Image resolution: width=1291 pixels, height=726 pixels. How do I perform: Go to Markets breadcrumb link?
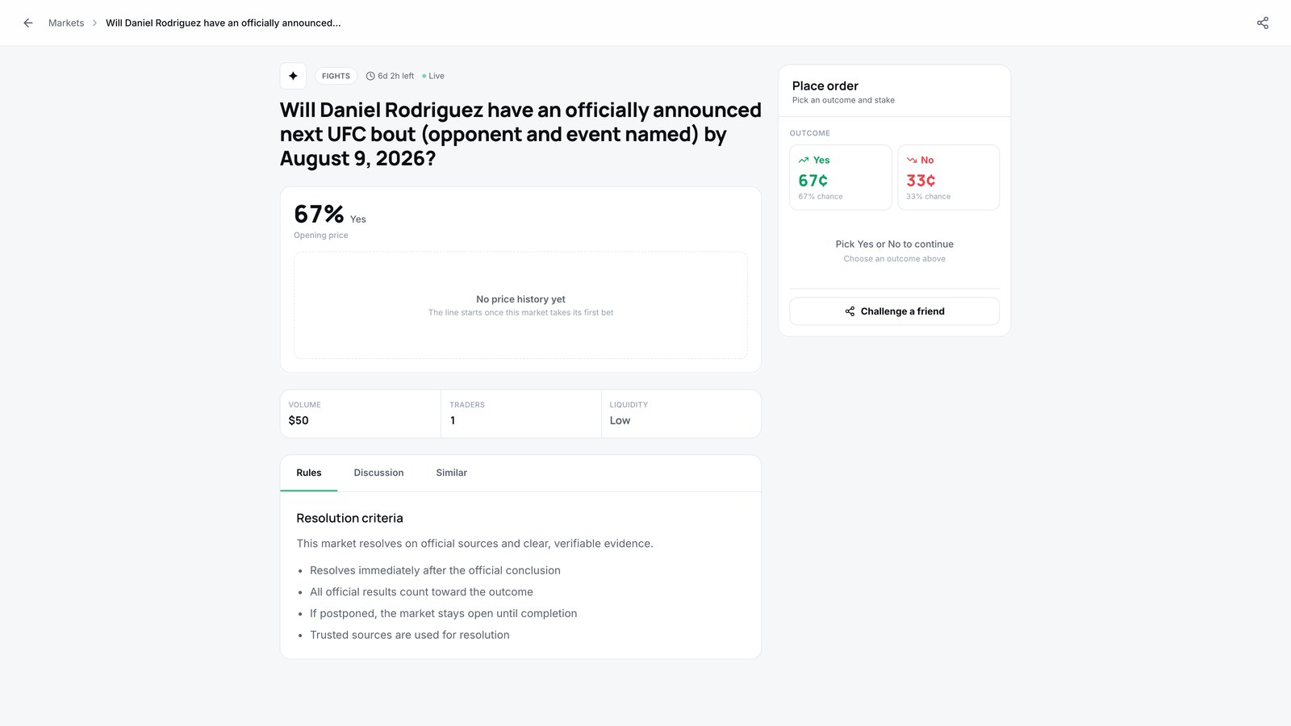coord(66,23)
